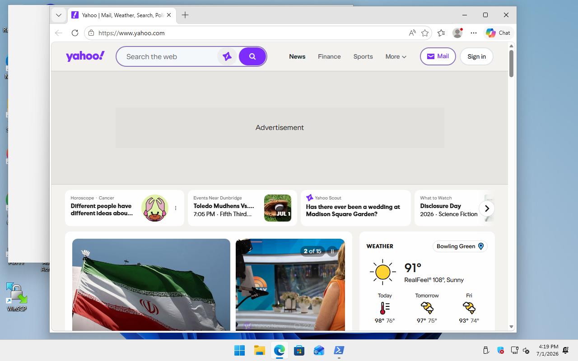Open the Windows Start menu
Viewport: 578px width, 361px height.
coord(239,350)
